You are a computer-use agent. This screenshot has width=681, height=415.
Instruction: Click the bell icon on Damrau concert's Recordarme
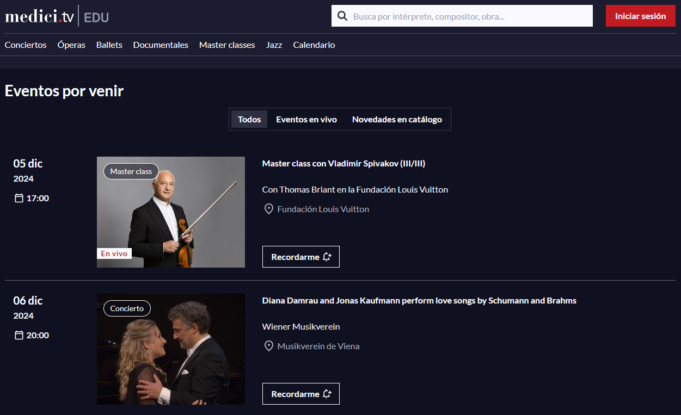(x=327, y=394)
